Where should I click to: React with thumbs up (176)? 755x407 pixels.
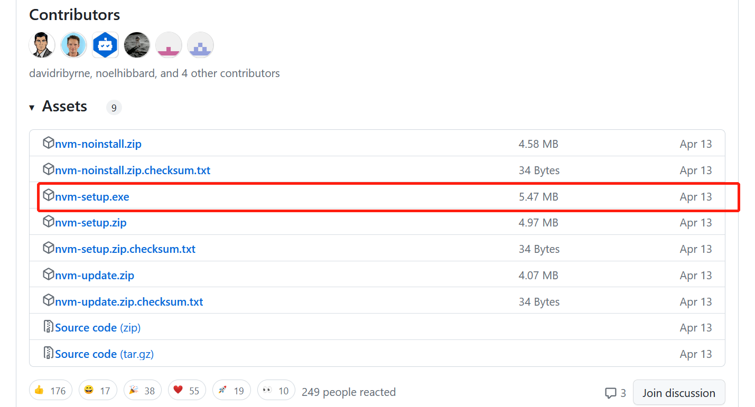coord(51,391)
